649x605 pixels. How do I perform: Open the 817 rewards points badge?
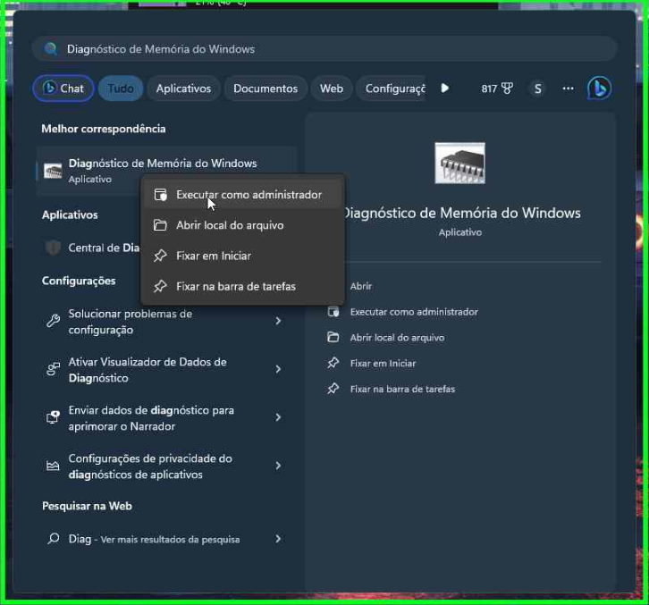tap(497, 88)
